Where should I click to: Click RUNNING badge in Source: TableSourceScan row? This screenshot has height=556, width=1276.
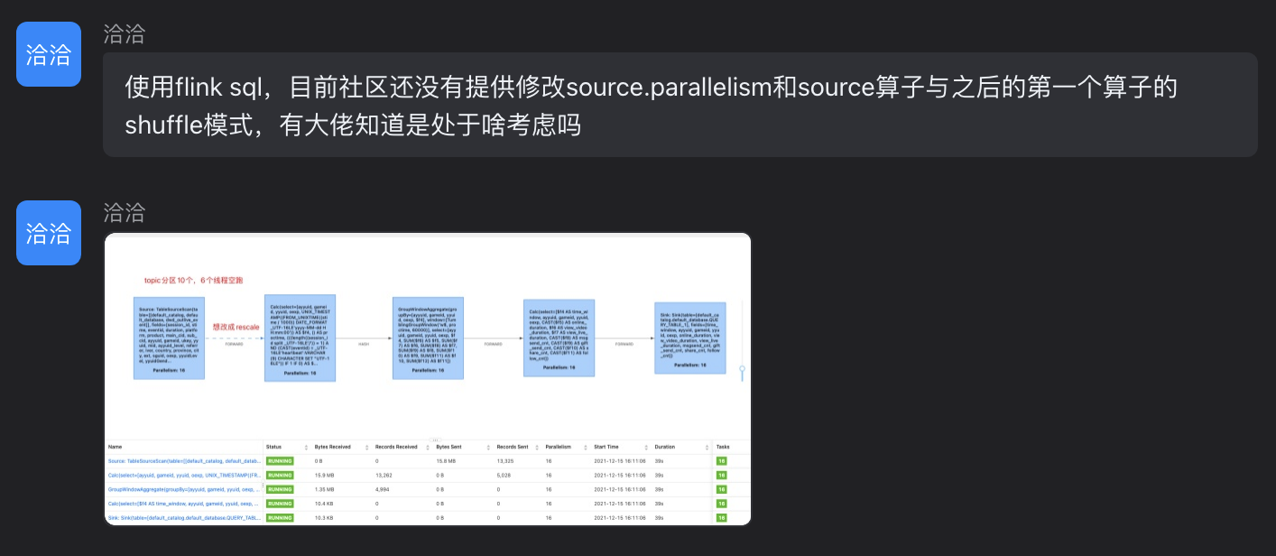coord(280,460)
